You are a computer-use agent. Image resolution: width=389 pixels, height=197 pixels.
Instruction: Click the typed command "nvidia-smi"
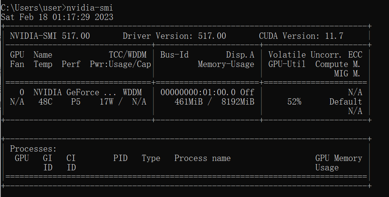(x=90, y=8)
